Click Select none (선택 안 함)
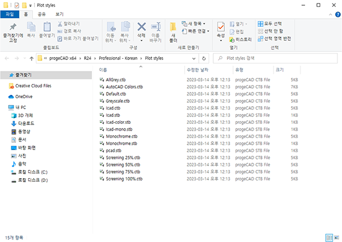The height and width of the screenshot is (242, 342). click(x=270, y=31)
